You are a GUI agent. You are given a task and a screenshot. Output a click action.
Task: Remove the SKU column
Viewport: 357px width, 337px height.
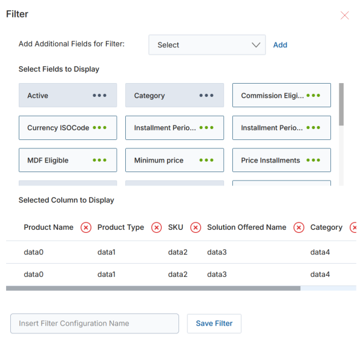point(195,227)
